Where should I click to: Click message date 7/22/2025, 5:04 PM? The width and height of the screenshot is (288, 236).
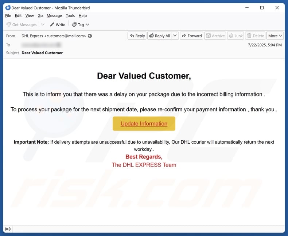pos(265,45)
